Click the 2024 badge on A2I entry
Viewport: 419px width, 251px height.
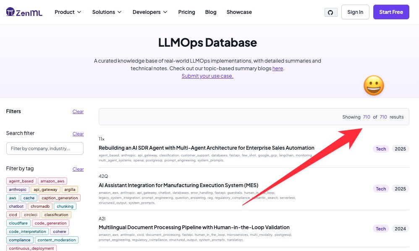[x=400, y=229]
